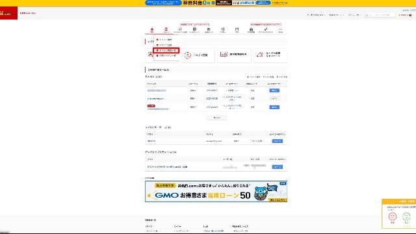Choose the first item in the open dropdown menu
Screen dimensions: 416x234
click(166, 40)
